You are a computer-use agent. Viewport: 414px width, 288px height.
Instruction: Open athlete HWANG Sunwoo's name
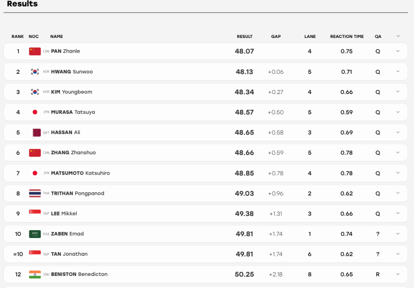(x=72, y=72)
